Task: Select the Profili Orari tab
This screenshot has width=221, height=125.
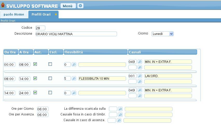Action: pos(41,14)
